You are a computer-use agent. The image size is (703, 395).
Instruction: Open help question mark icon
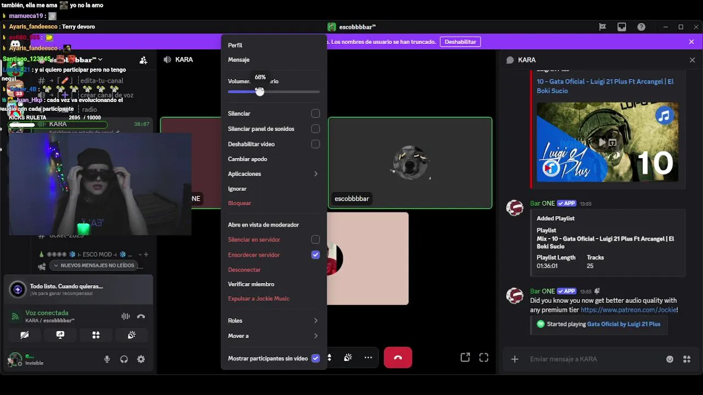pos(641,27)
